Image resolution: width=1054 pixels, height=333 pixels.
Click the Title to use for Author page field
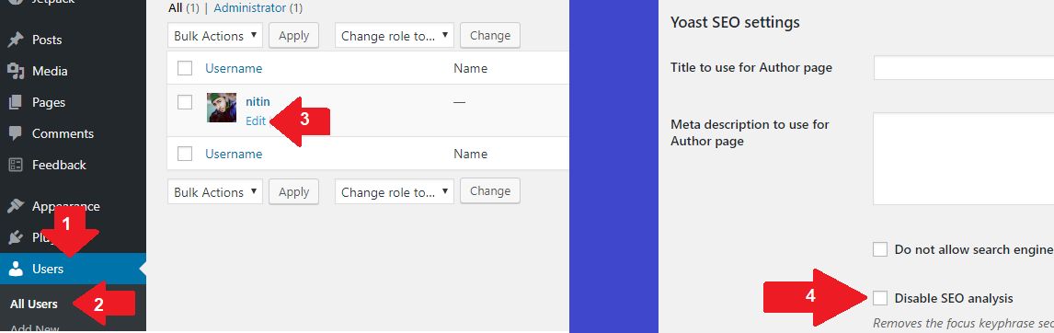point(963,67)
